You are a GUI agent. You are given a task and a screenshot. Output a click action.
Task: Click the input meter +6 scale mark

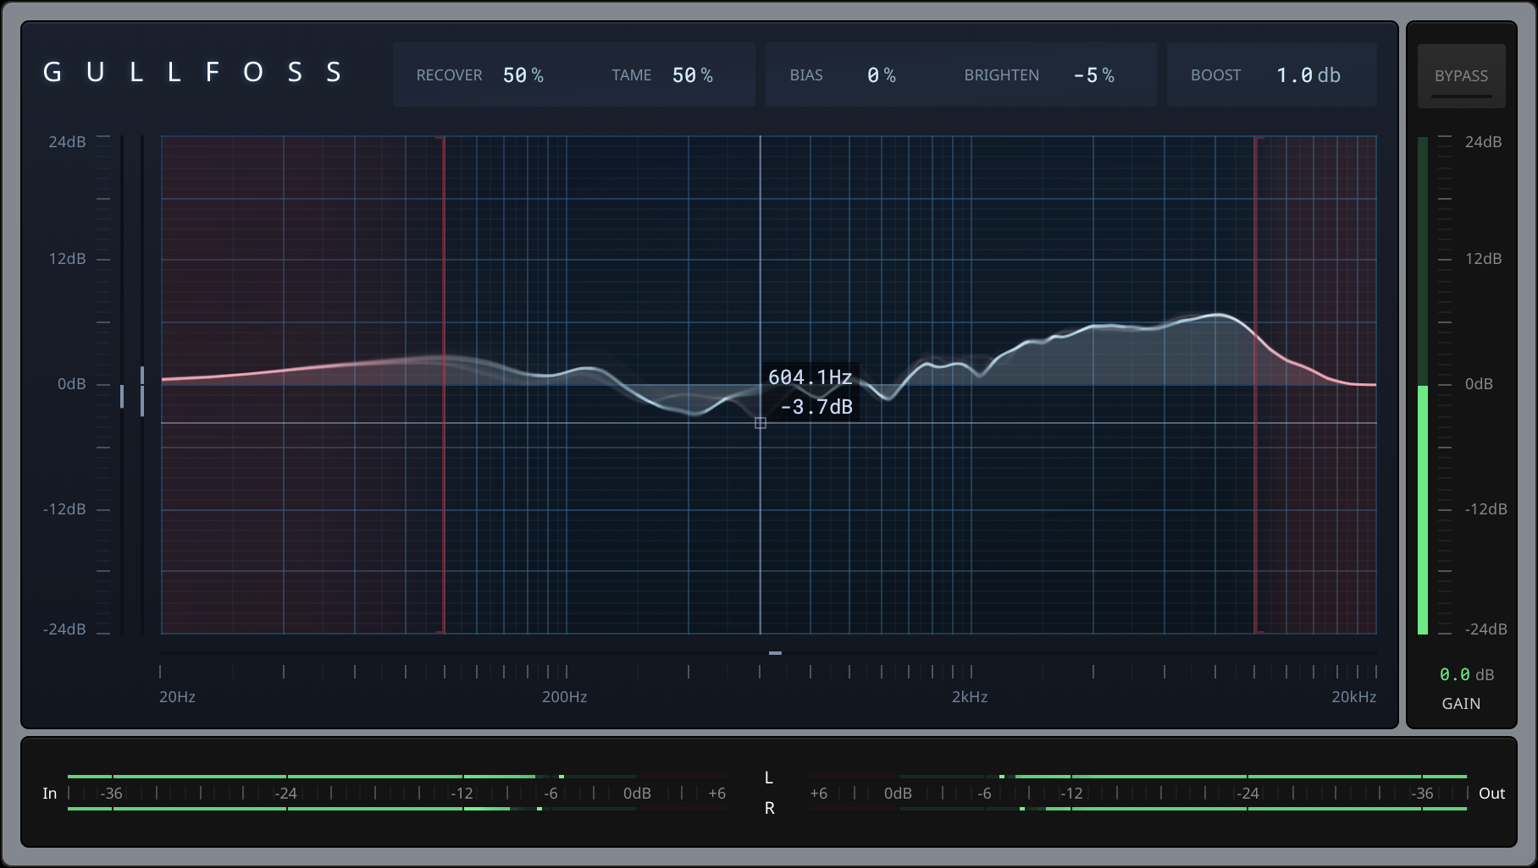(716, 794)
